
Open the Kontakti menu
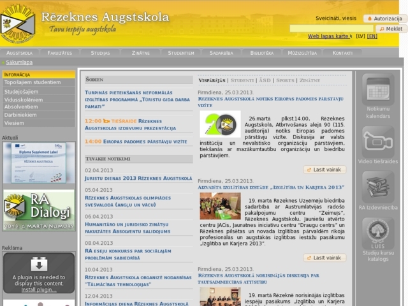[x=342, y=53]
